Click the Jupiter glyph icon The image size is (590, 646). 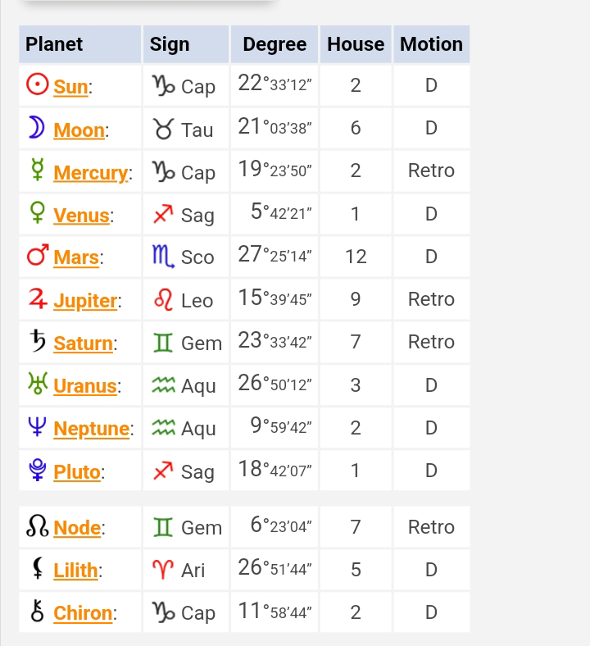click(38, 299)
